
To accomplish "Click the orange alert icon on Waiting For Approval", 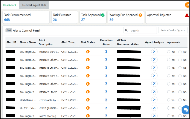I will (x=141, y=15).
